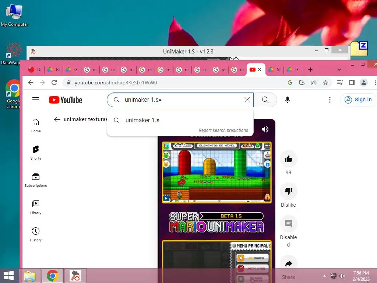The width and height of the screenshot is (377, 283).
Task: Click Chrome back navigation arrow
Action: pos(31,83)
